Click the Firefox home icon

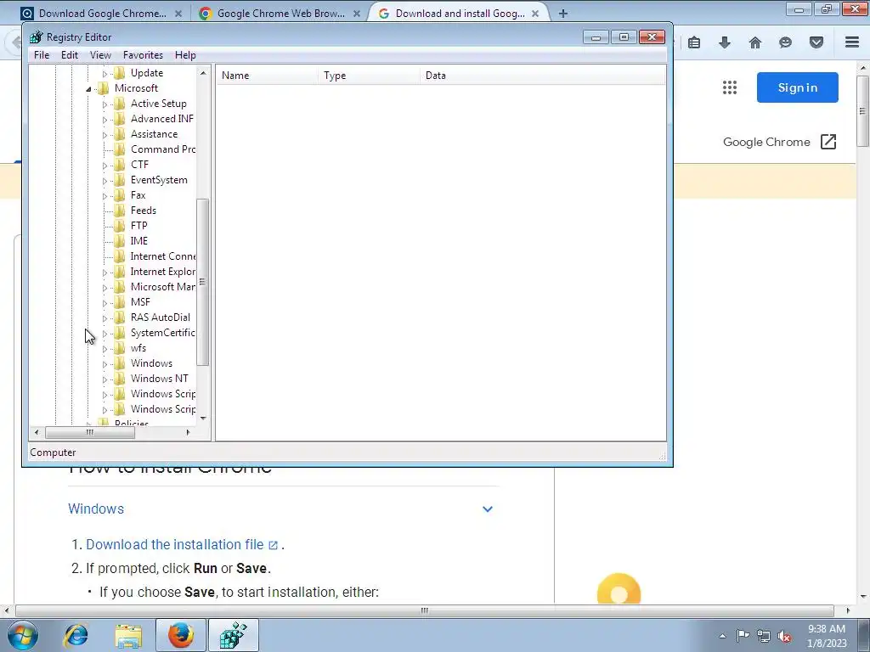point(755,42)
